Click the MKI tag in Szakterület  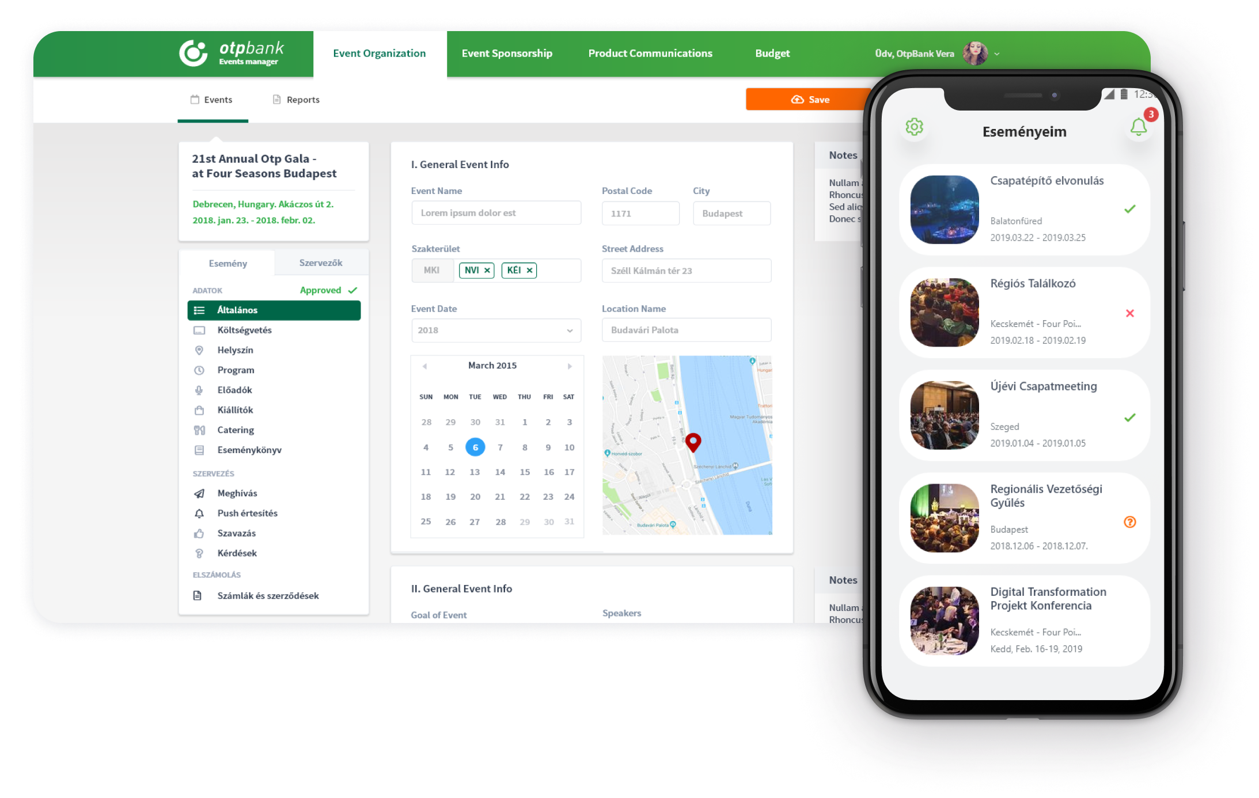[432, 270]
